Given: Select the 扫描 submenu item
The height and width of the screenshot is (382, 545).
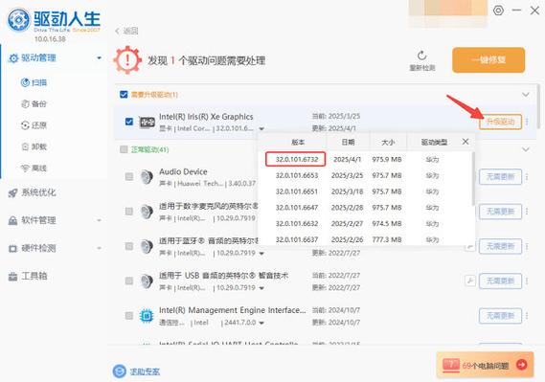Looking at the screenshot, I should point(34,82).
